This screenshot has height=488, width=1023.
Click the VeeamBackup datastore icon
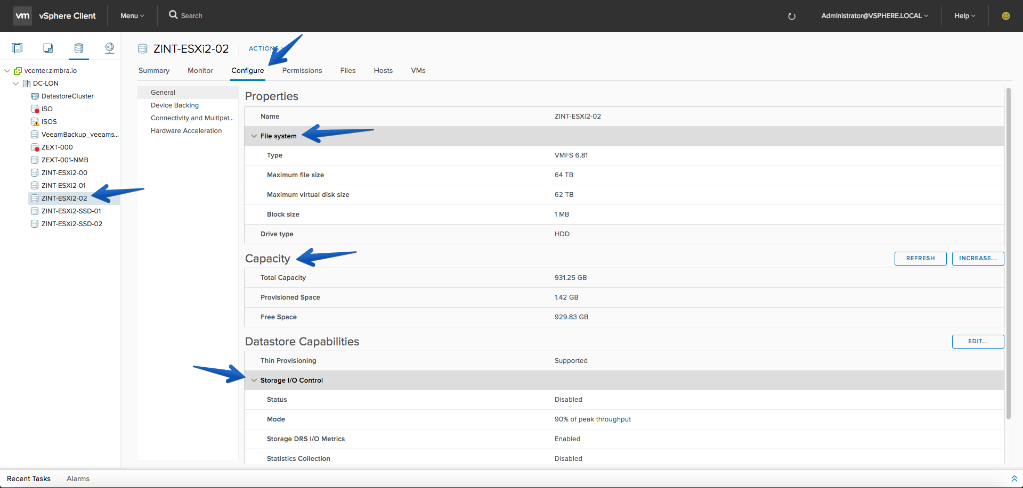point(35,135)
